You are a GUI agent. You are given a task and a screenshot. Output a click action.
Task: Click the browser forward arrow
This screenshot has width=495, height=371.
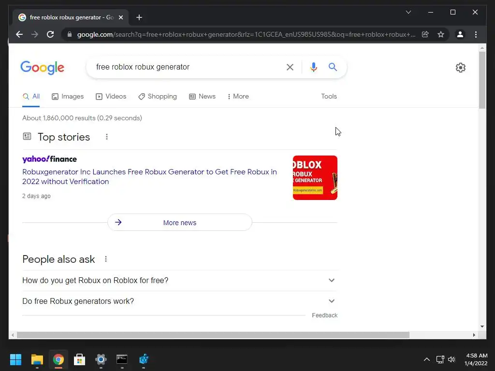(35, 34)
